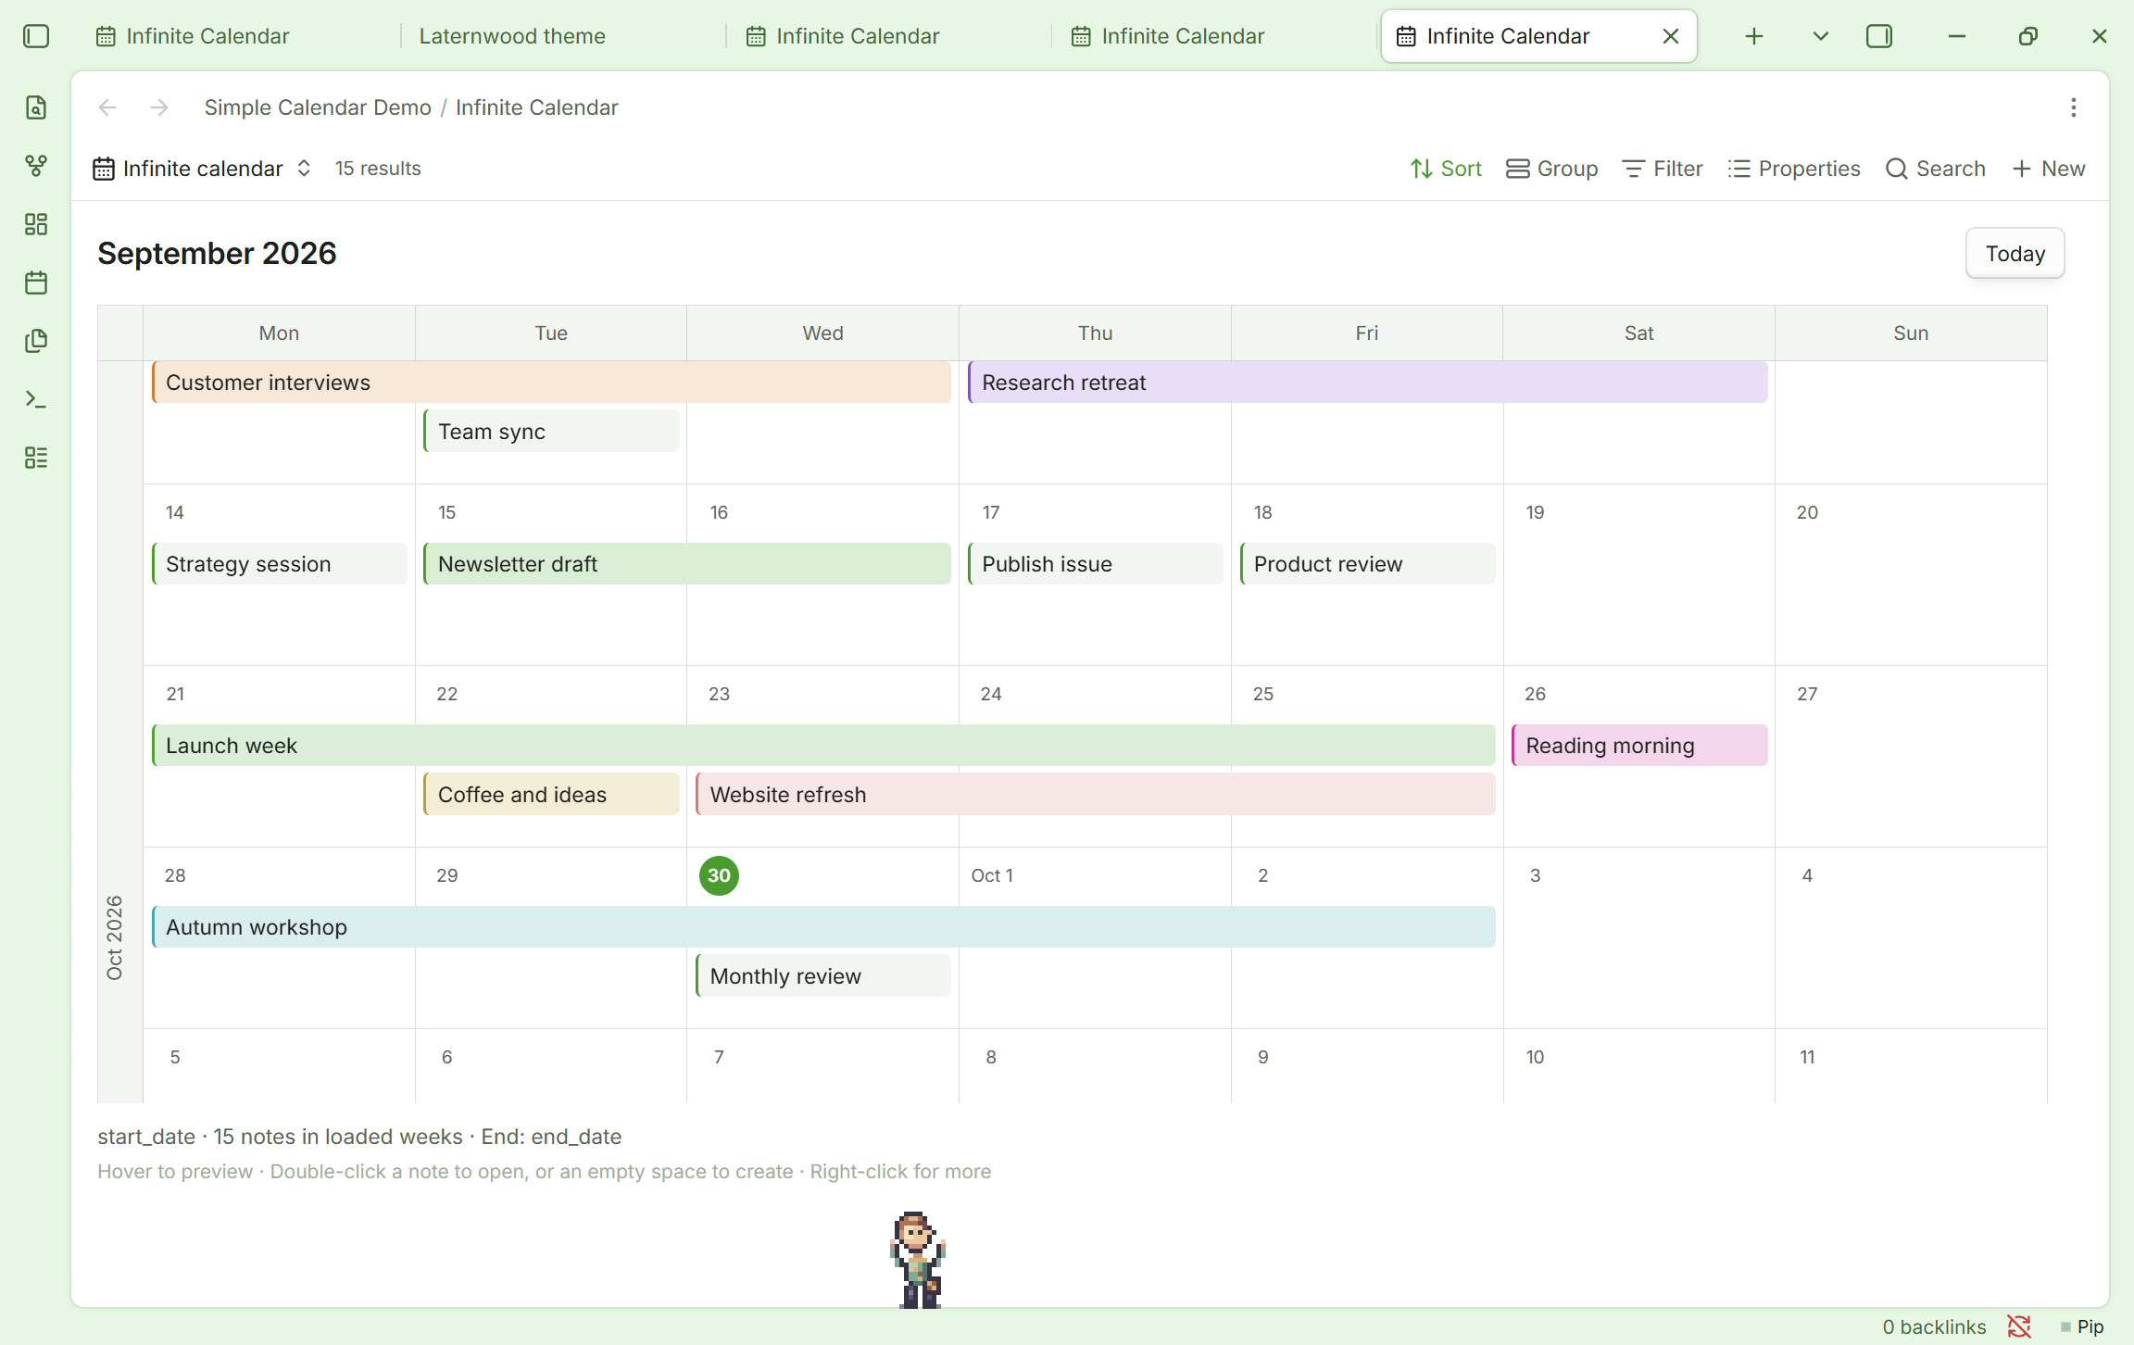Click the Oct 1 date label

pos(992,875)
